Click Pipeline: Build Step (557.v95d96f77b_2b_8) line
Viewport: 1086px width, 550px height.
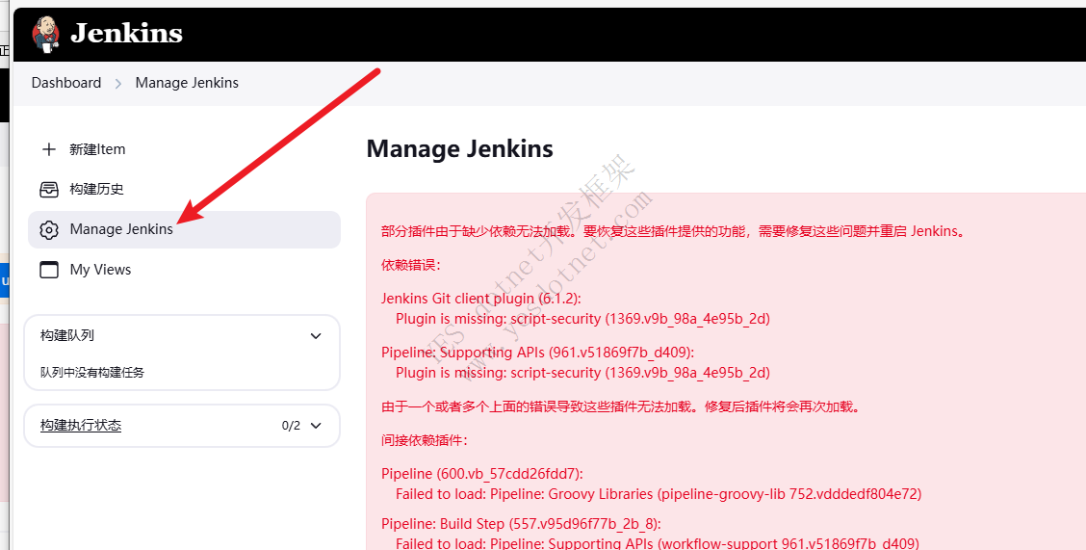click(521, 524)
